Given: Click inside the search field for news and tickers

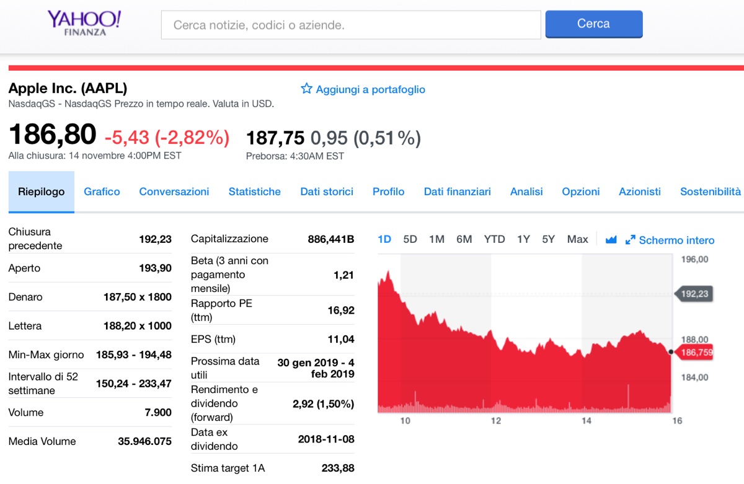Looking at the screenshot, I should (x=350, y=25).
